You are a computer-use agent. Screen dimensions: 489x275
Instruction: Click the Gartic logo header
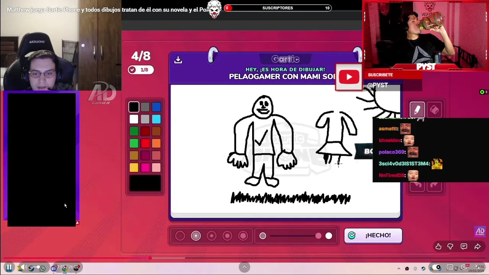285,59
